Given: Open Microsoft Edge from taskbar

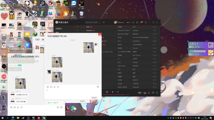Looking at the screenshot, I should [x=13, y=118].
